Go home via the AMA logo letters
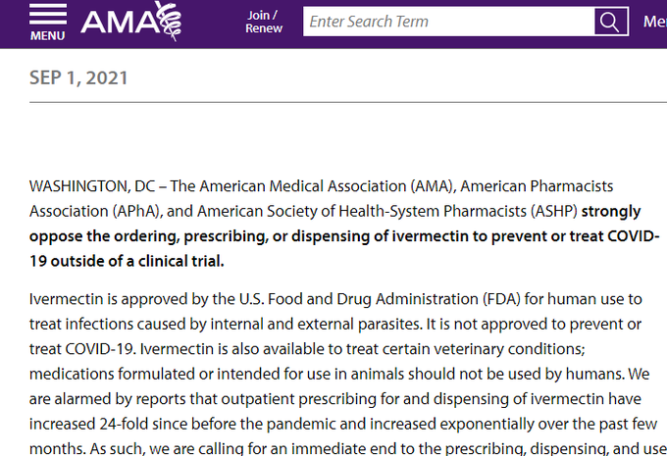Viewport: 667px width, 456px height. tap(121, 23)
